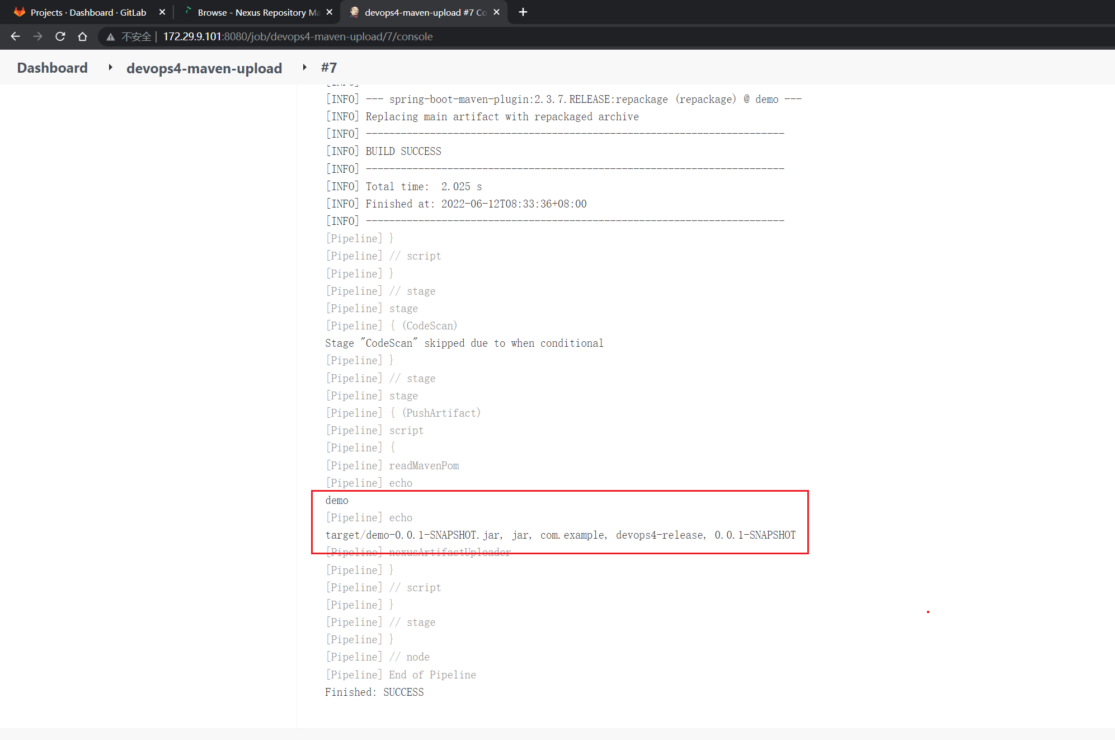
Task: Click the spring-boot-maven-plugin repackage line
Action: (563, 99)
